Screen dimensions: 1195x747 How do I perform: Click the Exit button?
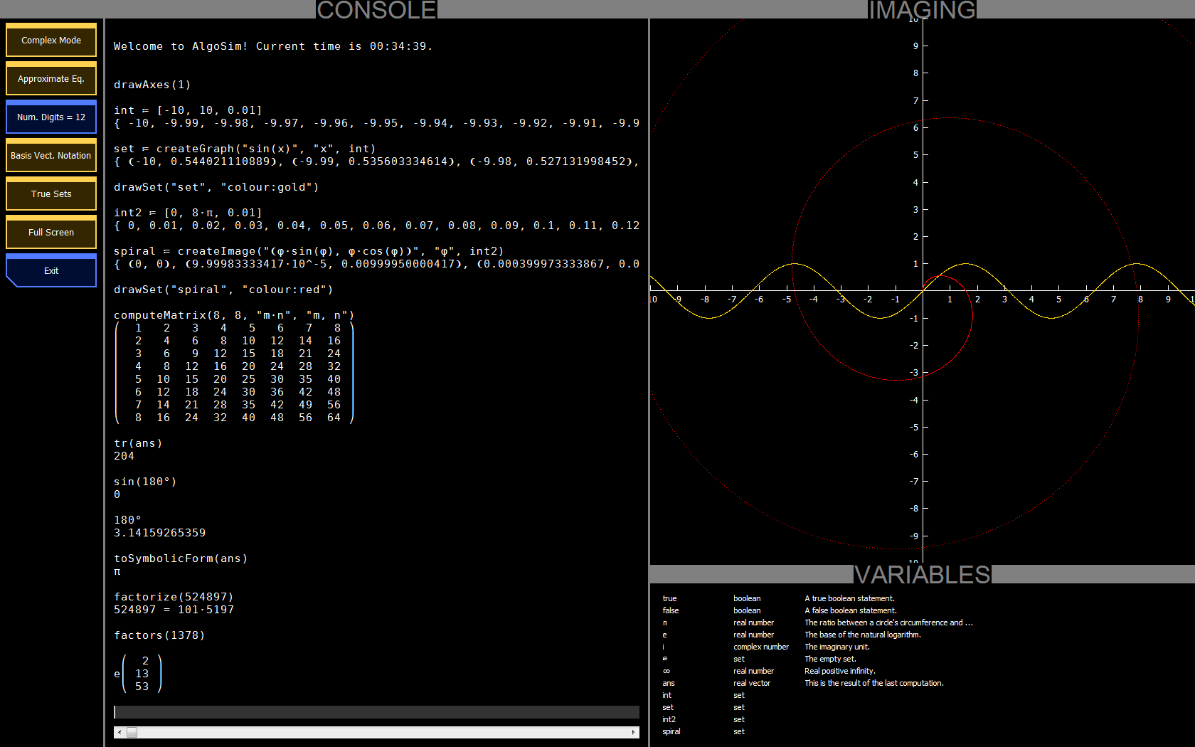click(51, 271)
